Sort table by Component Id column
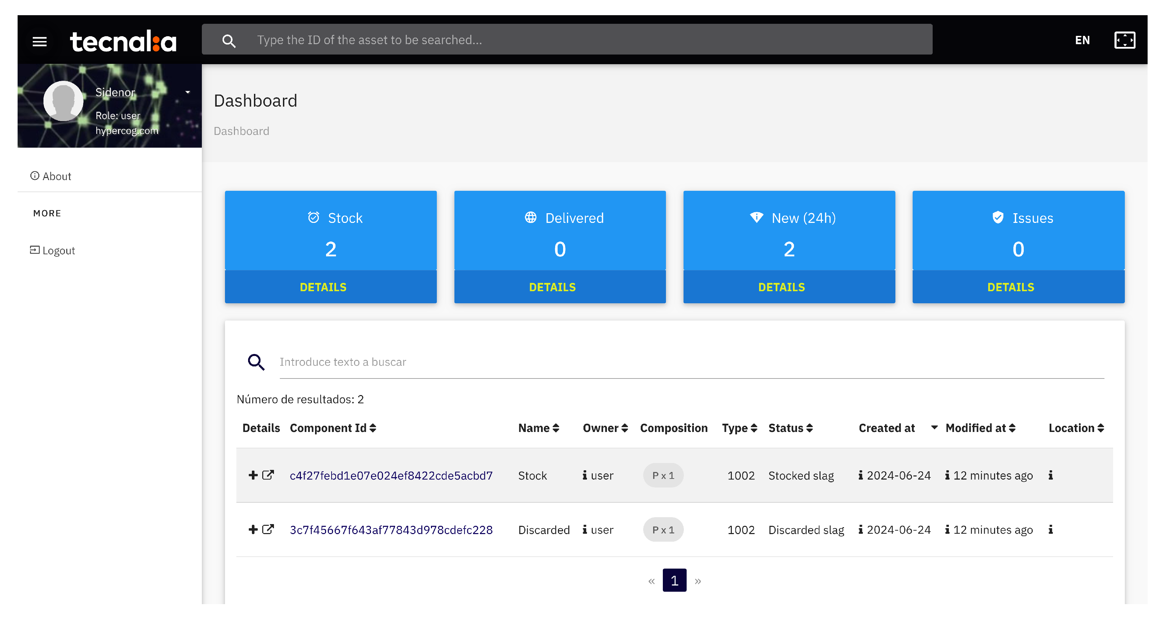Viewport: 1159px width, 620px height. [373, 428]
